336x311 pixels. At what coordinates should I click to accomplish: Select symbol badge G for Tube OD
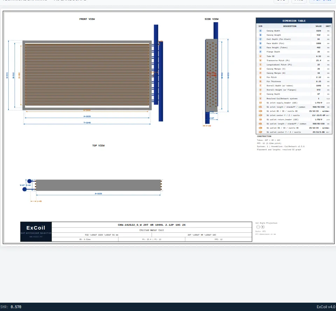click(x=260, y=56)
